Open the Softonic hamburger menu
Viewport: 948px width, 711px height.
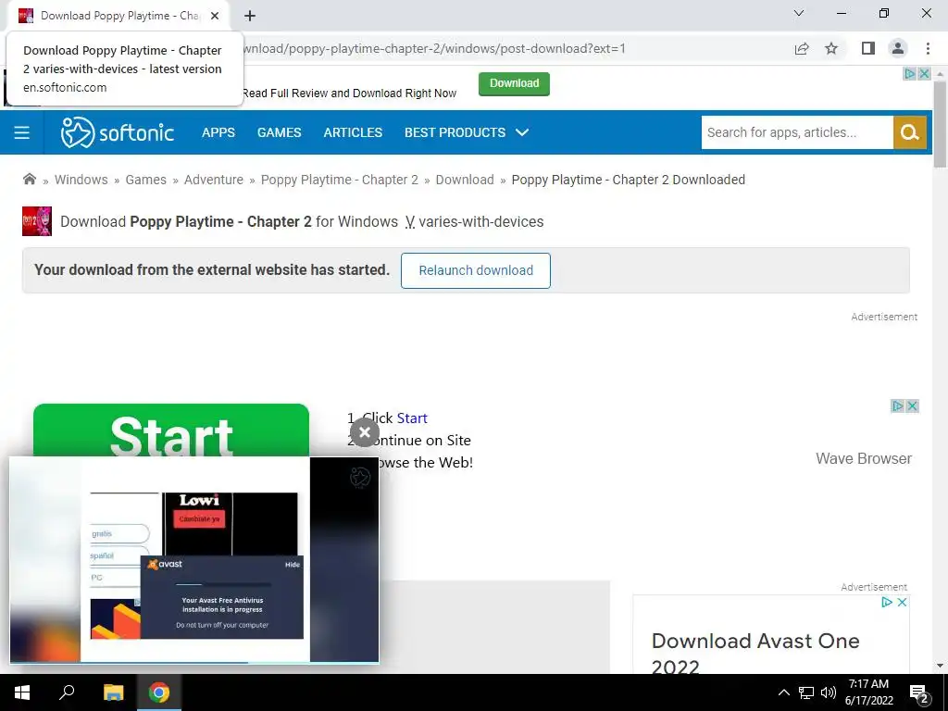[x=22, y=132]
